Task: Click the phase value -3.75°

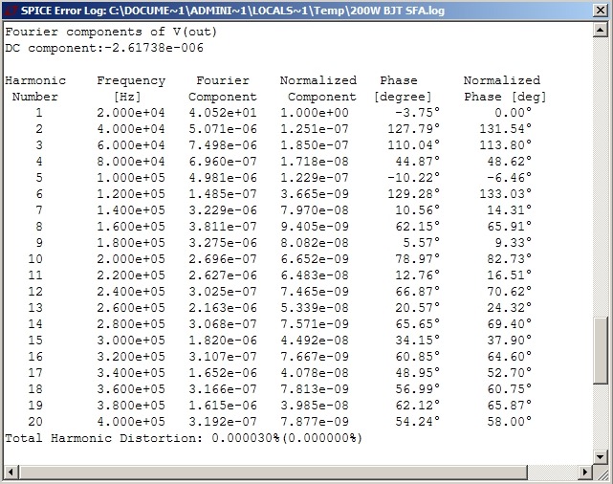Action: click(418, 113)
